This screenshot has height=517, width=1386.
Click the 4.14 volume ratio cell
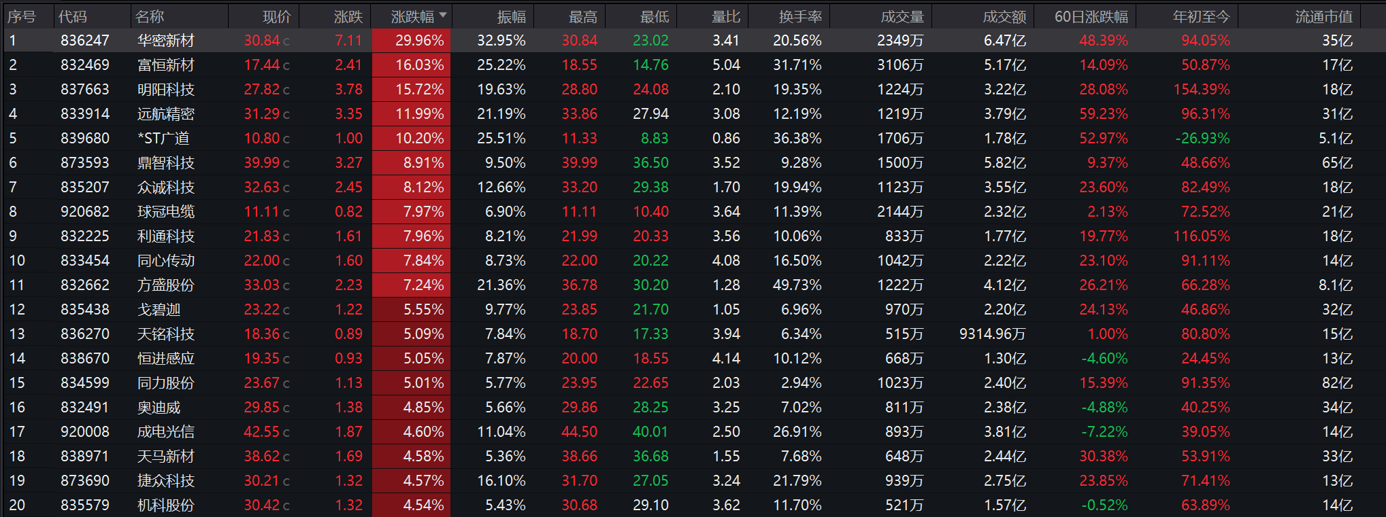(x=727, y=359)
